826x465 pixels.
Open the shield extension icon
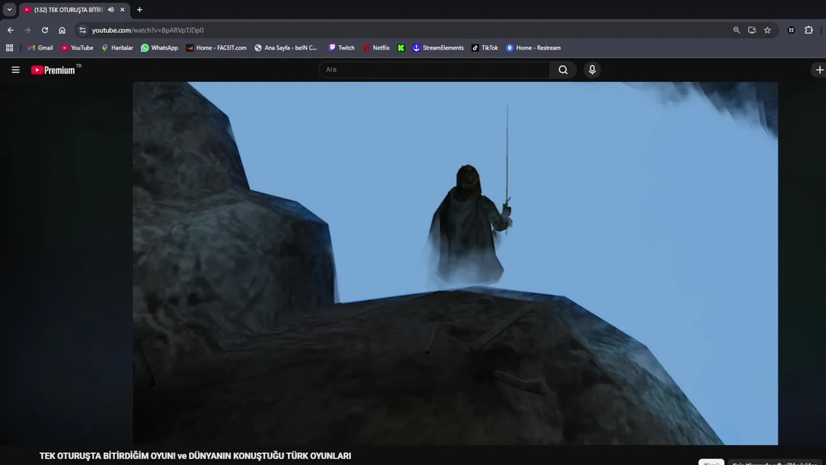point(791,30)
